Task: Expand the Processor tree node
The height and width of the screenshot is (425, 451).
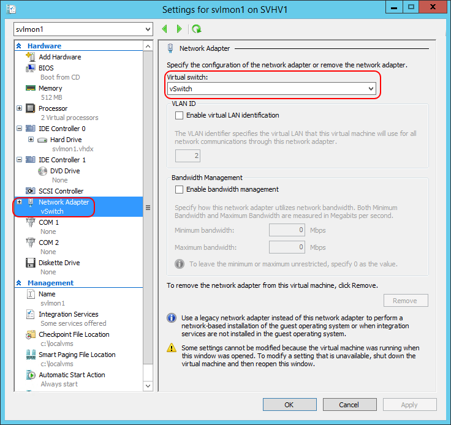Action: [19, 108]
